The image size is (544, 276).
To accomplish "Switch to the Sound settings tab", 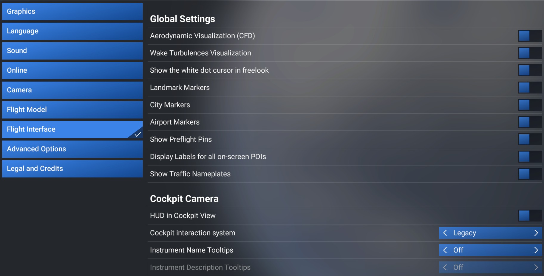I will coord(72,51).
